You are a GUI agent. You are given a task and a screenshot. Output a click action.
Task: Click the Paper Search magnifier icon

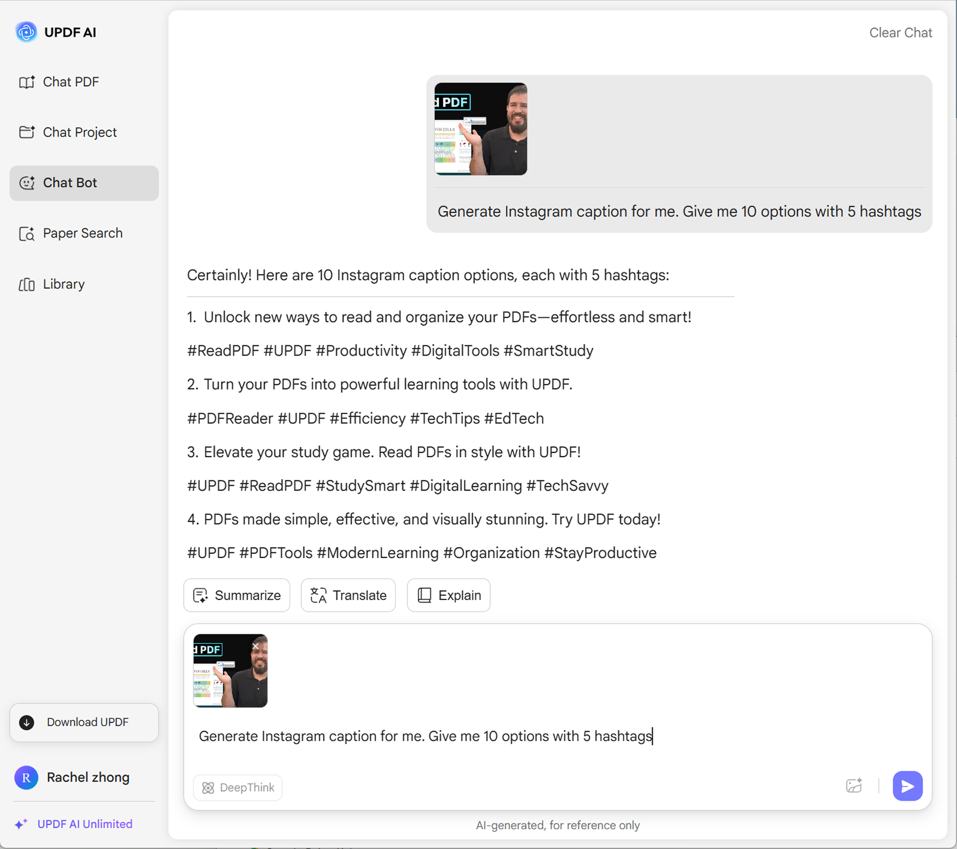click(x=27, y=233)
